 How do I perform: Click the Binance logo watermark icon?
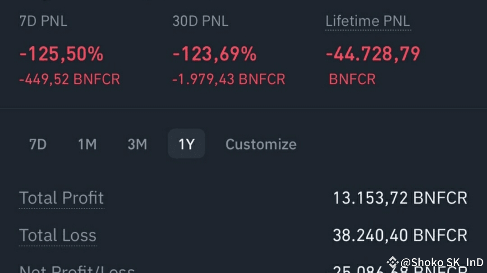click(x=392, y=262)
